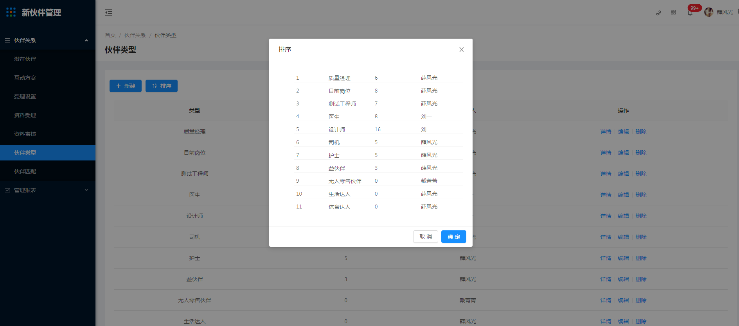This screenshot has height=326, width=739.
Task: Open 伙伴匹配 menu item
Action: 48,171
